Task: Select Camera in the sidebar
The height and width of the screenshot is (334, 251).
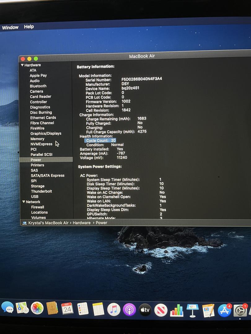Action: (37, 91)
